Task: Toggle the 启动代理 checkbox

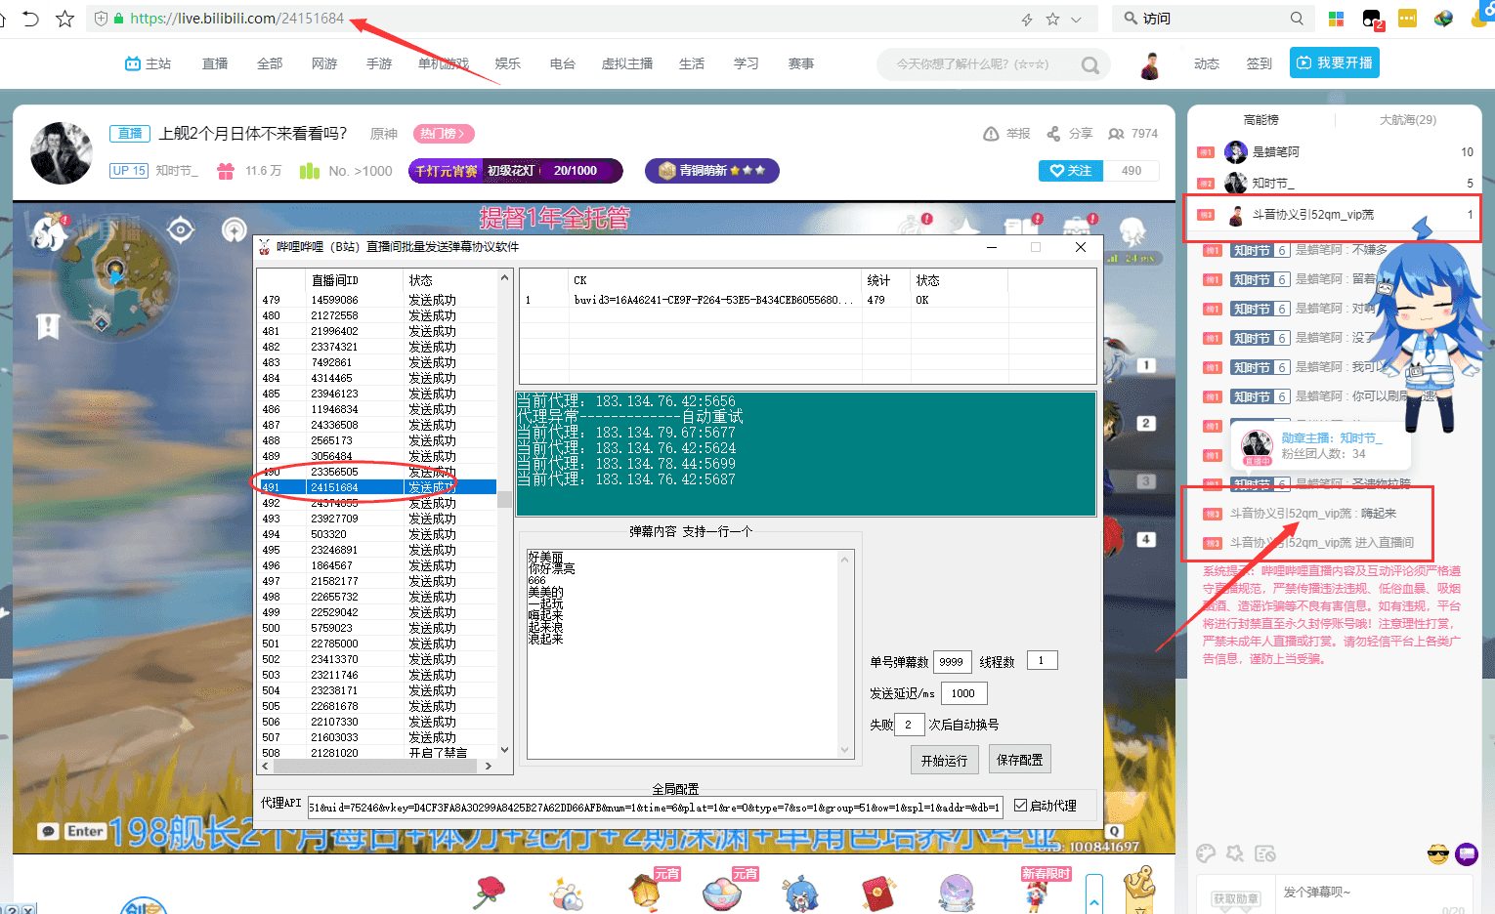Action: (x=1021, y=806)
